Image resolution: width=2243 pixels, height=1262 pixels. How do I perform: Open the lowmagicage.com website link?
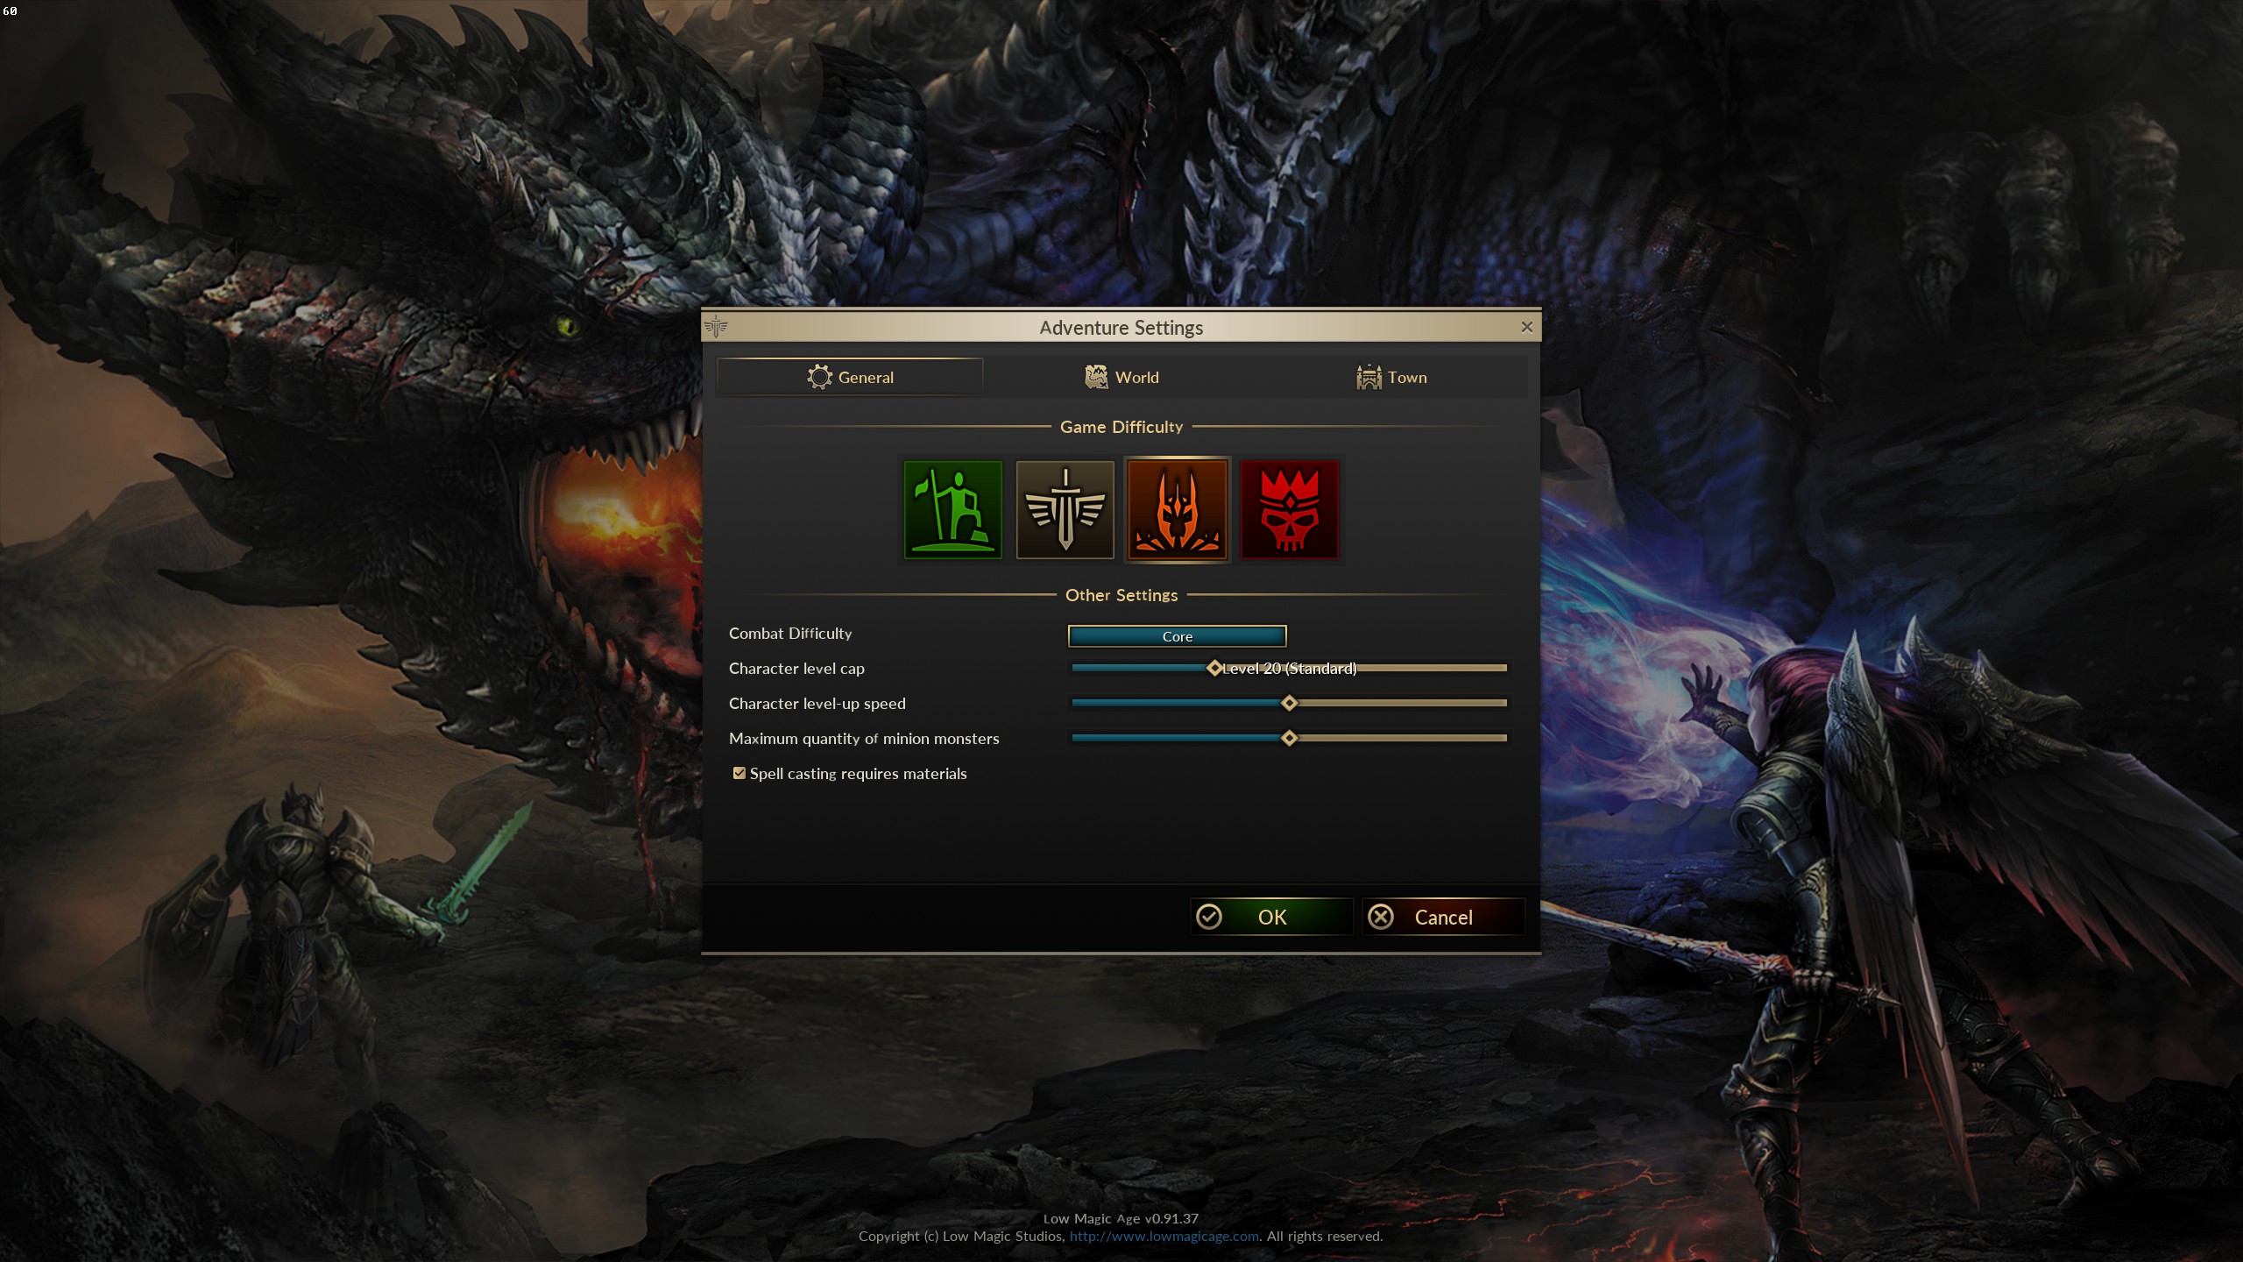point(1164,1236)
